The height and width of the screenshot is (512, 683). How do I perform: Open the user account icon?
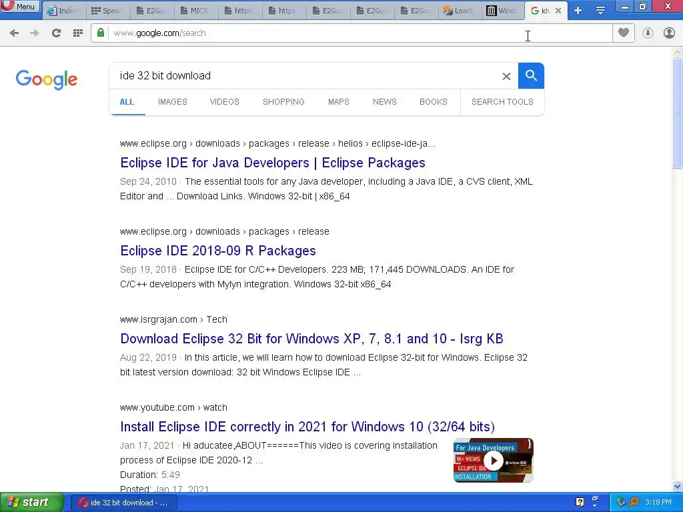669,33
